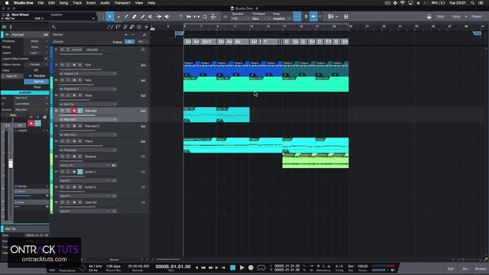Activate the Listen (speaker) tool
489x275 pixels.
(x=167, y=17)
